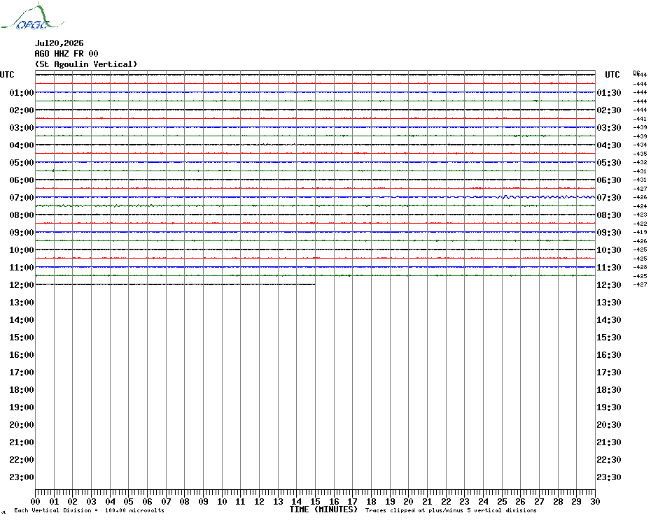This screenshot has width=651, height=520.
Task: Click the 12:30 half-hour label
Action: tap(609, 285)
